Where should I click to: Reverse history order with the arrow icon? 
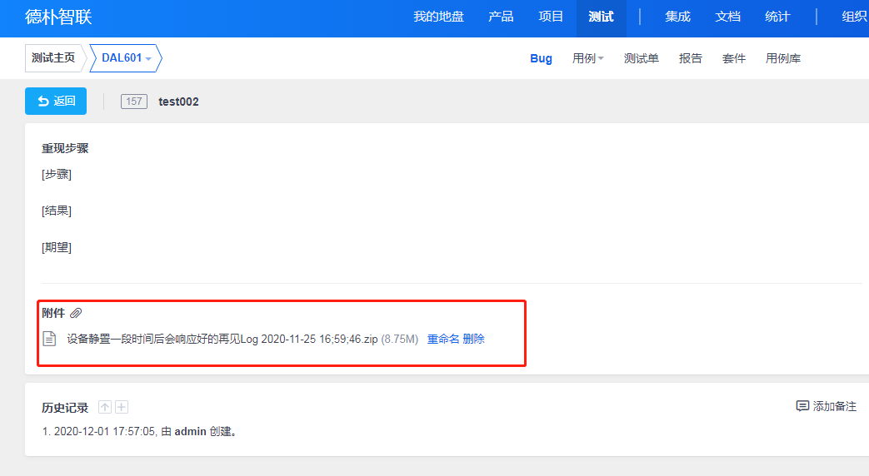tap(105, 408)
